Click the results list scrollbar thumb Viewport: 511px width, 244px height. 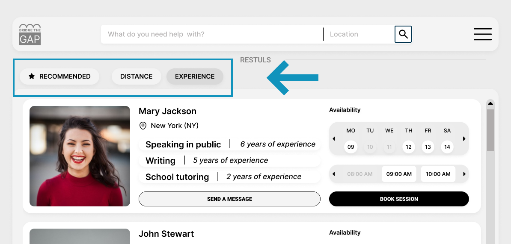490,130
